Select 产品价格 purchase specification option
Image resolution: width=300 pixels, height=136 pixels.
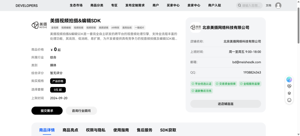(58, 81)
